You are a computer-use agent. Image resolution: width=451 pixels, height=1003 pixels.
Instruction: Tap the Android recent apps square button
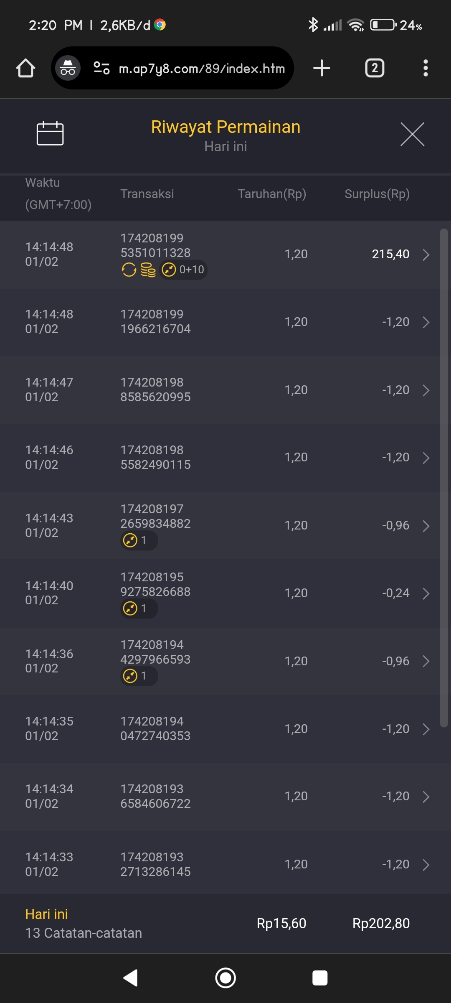point(320,978)
